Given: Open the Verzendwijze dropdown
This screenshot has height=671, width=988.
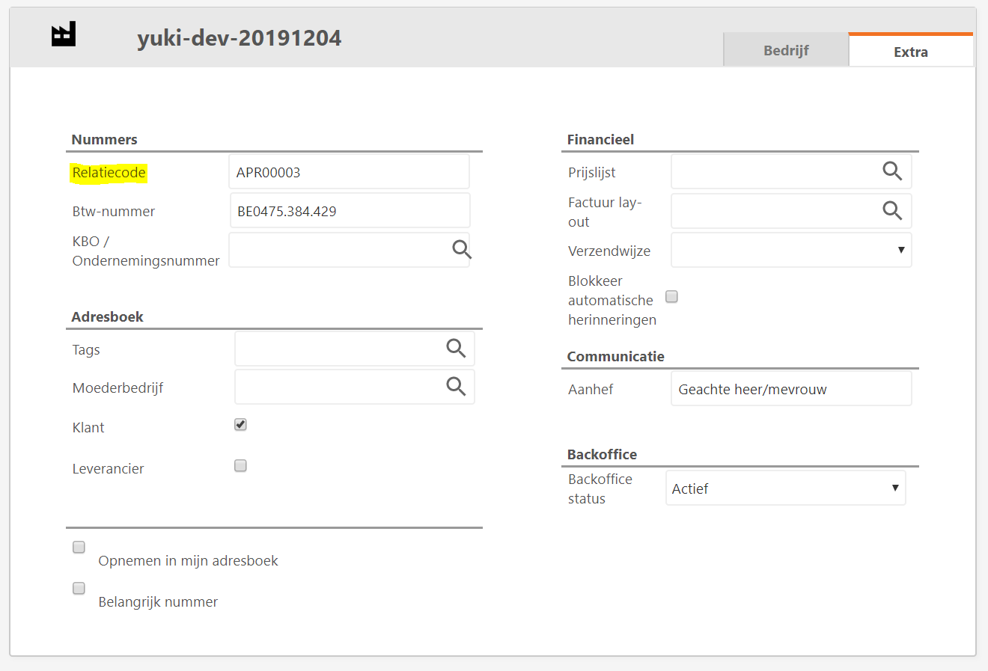Looking at the screenshot, I should (790, 250).
